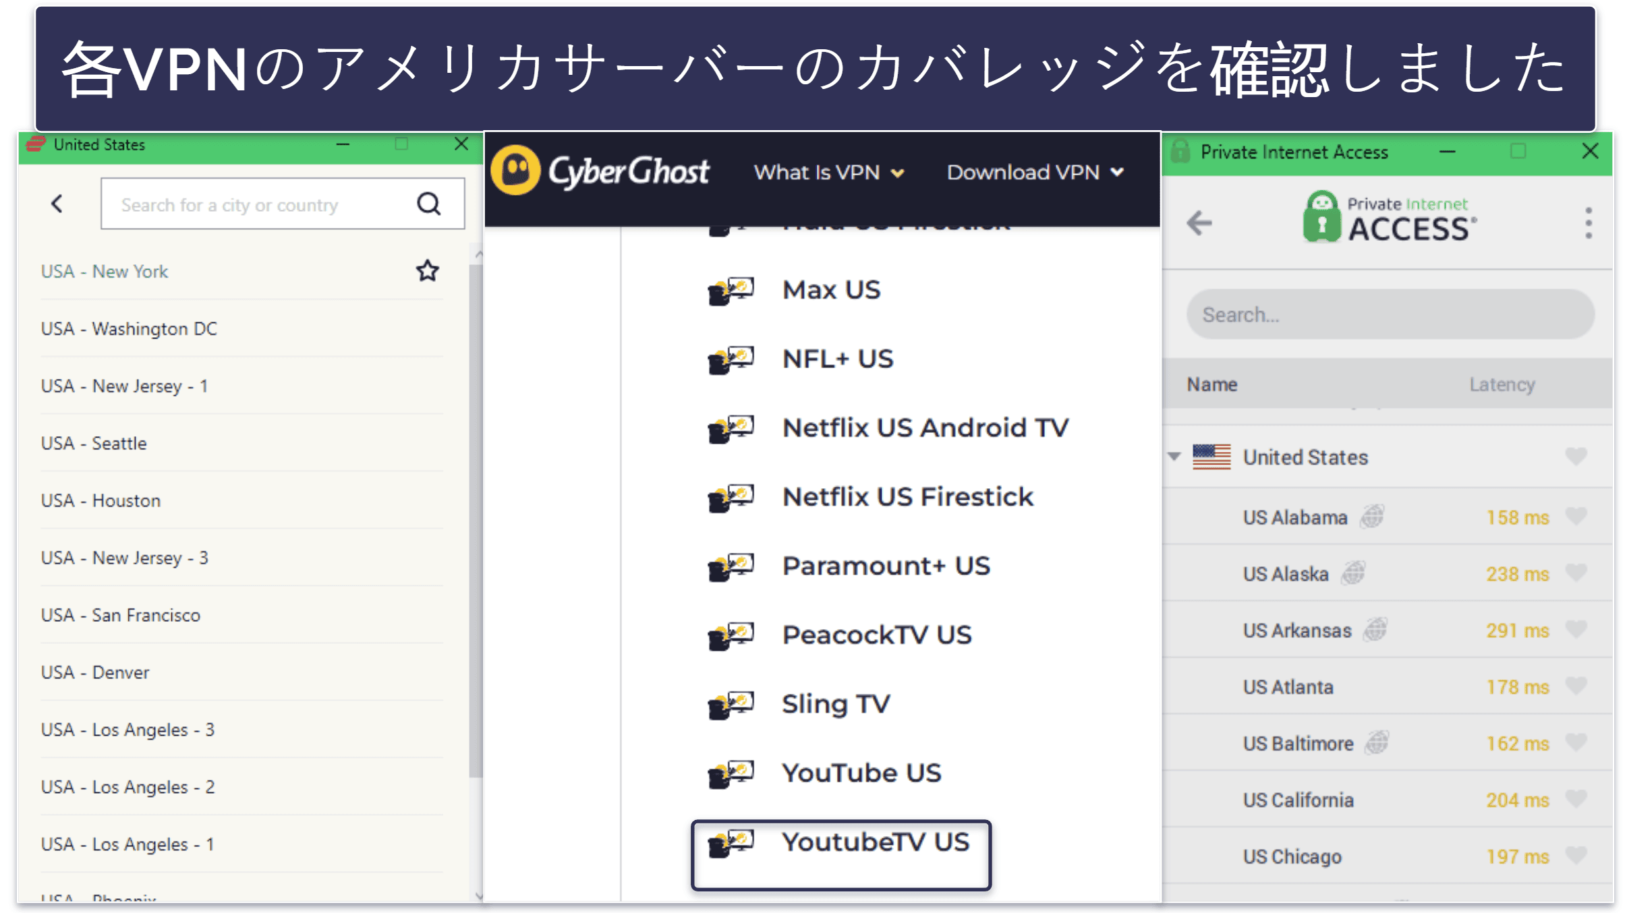Click the Netflix US Firestick icon
The height and width of the screenshot is (913, 1625).
point(731,498)
